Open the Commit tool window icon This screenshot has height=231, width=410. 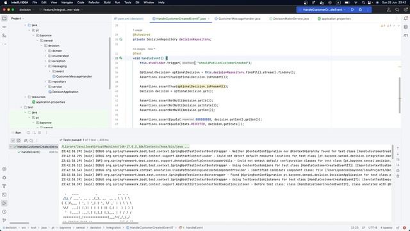point(4,27)
